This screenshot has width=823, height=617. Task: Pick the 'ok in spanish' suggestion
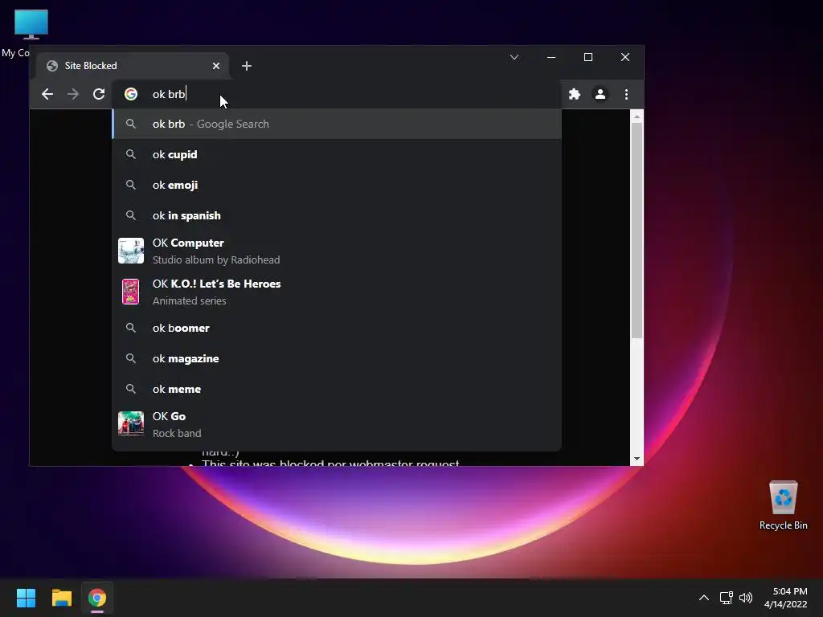pos(337,215)
